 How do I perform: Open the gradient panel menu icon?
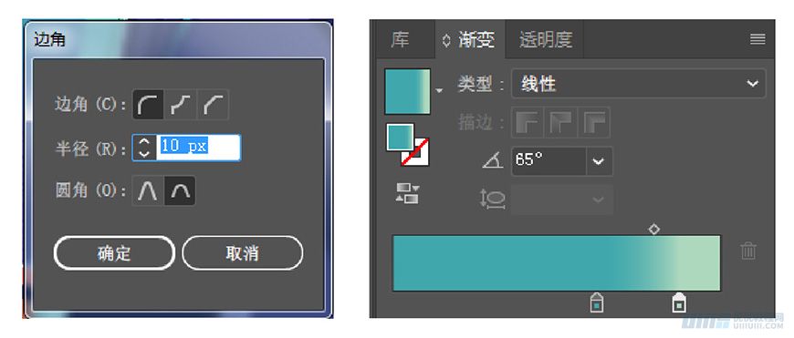pyautogui.click(x=757, y=39)
